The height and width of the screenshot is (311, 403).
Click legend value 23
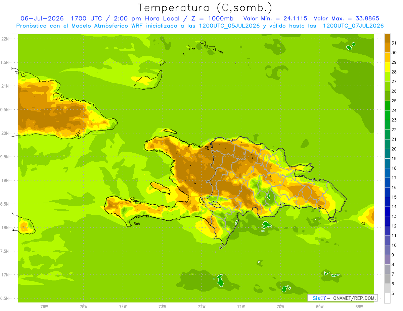(394, 120)
